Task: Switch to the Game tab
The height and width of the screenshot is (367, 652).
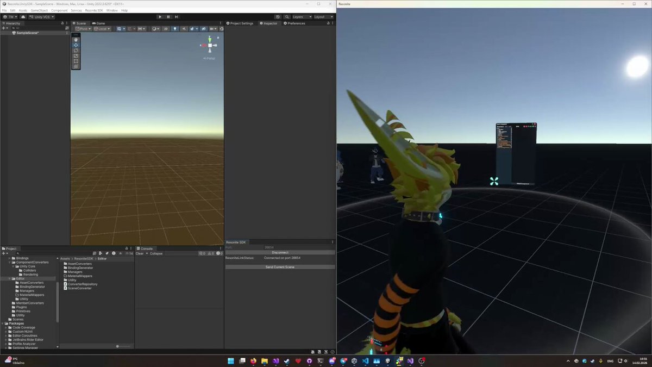Action: point(99,23)
